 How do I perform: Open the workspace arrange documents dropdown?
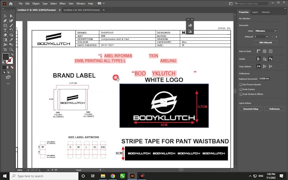(x=101, y=3)
